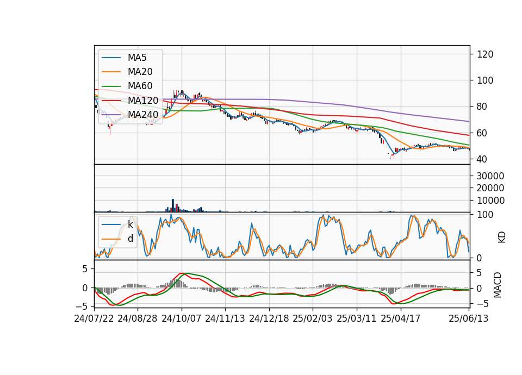Click the MACD line peak near 24/10/07
Image resolution: width=522 pixels, height=375 pixels.
181,273
